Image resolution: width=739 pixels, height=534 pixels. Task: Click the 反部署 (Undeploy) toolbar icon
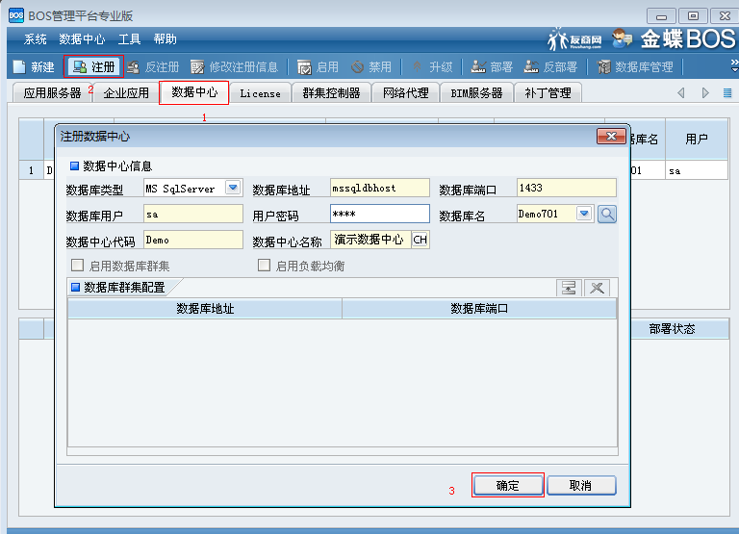pos(531,67)
